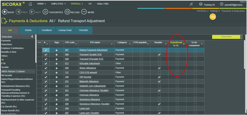Click the Next arrow icon
Screen dimensions: 247x115
click(x=32, y=12)
